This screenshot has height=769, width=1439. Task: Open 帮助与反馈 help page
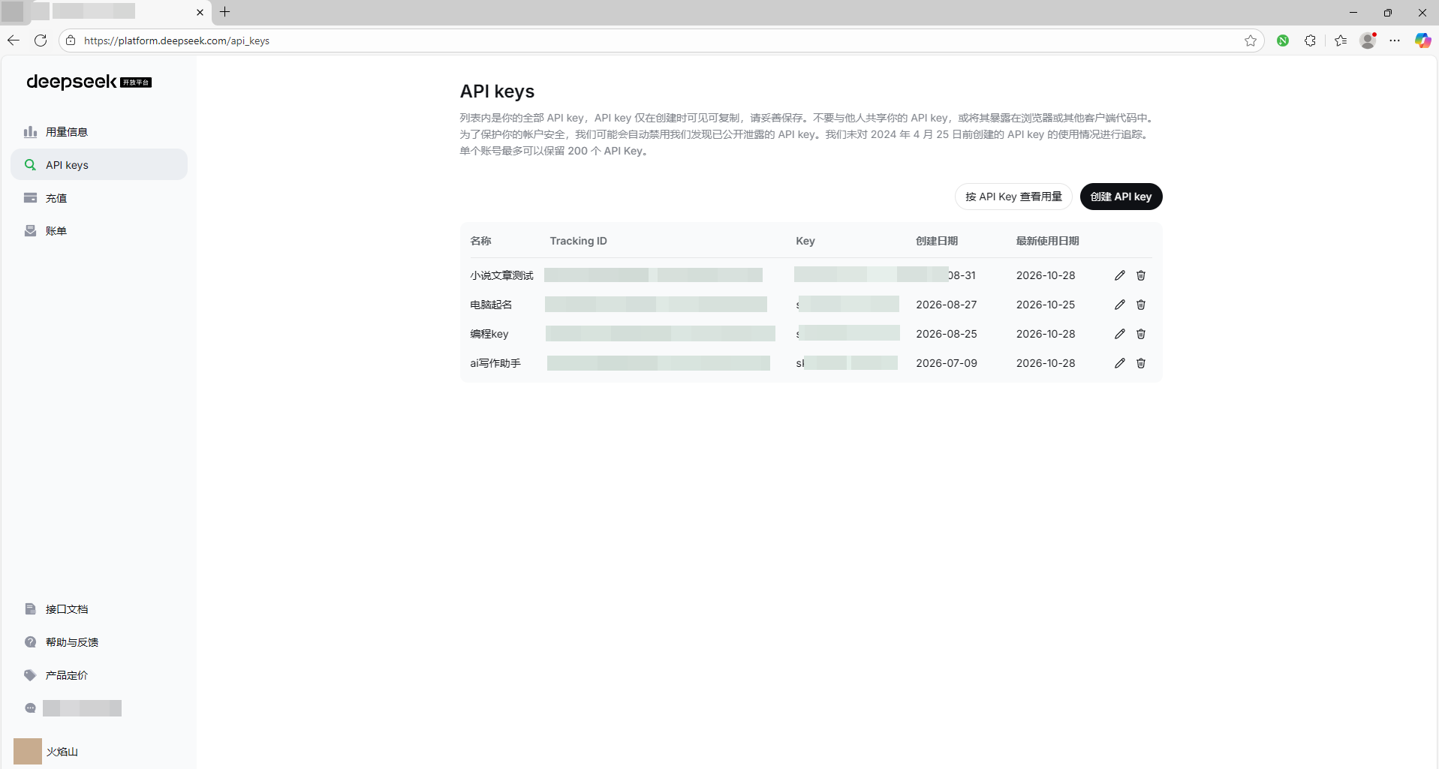(x=99, y=642)
